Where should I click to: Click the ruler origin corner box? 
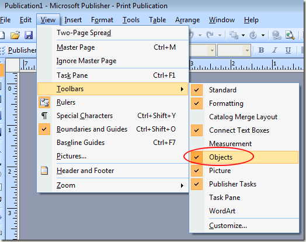(12, 65)
